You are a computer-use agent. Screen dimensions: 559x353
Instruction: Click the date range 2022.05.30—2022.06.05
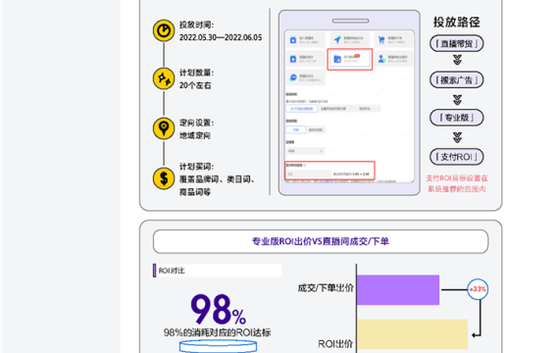(221, 37)
